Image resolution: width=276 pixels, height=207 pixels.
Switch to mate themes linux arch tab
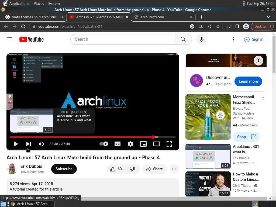point(34,17)
